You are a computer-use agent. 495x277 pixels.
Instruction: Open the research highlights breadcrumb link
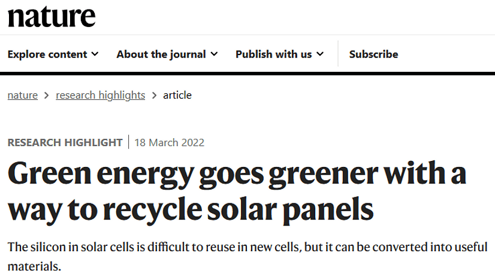101,95
